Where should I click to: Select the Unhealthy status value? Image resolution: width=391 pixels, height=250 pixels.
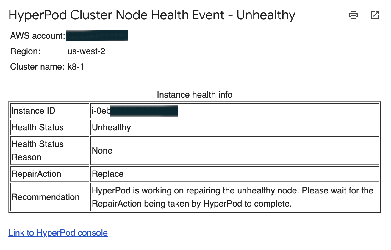tap(112, 127)
